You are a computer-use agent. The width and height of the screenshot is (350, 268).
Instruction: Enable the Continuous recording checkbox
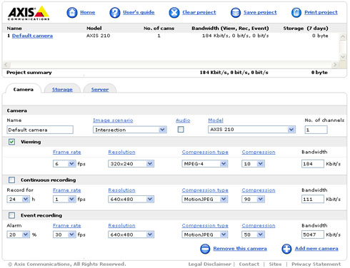click(11, 180)
